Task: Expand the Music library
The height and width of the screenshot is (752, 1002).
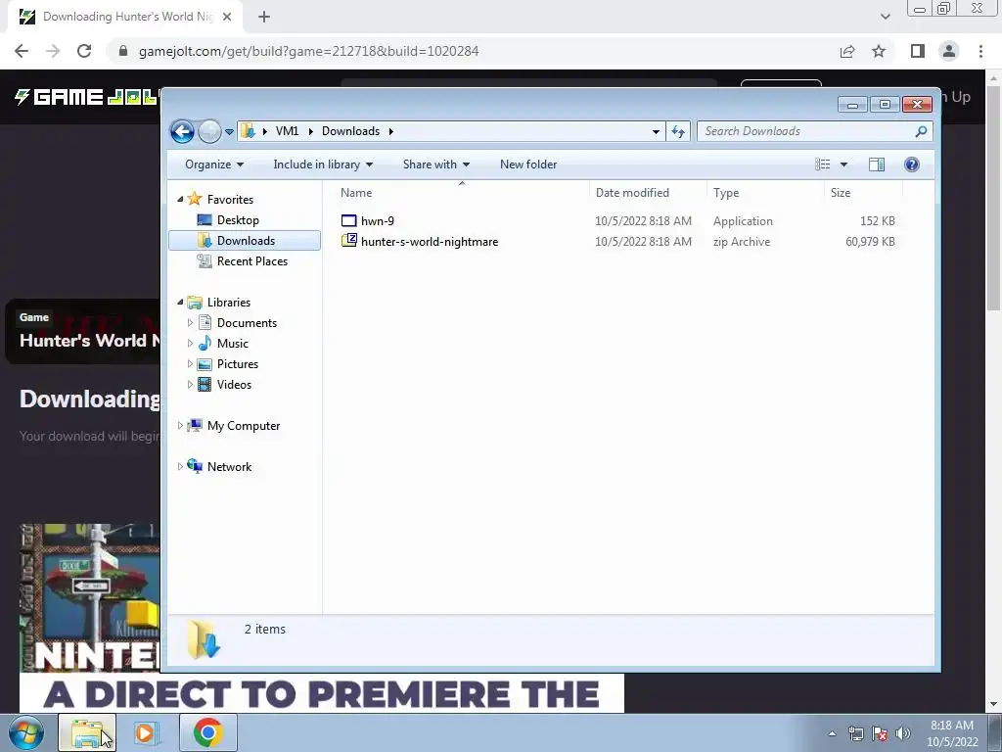Action: (x=190, y=344)
